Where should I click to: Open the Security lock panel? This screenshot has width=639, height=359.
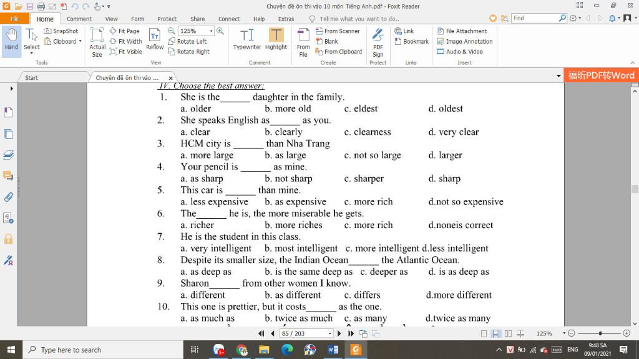[x=9, y=239]
